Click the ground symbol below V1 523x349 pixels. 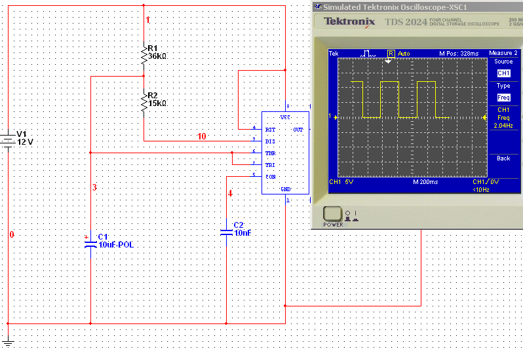[8, 343]
